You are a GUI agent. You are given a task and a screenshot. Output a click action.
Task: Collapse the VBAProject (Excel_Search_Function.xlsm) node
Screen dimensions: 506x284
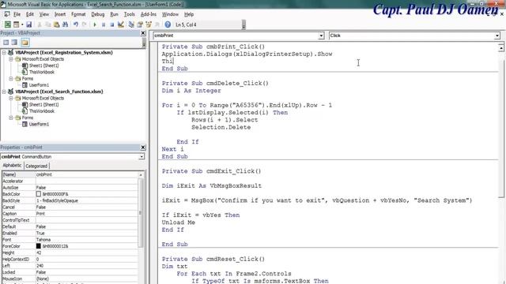pyautogui.click(x=4, y=92)
